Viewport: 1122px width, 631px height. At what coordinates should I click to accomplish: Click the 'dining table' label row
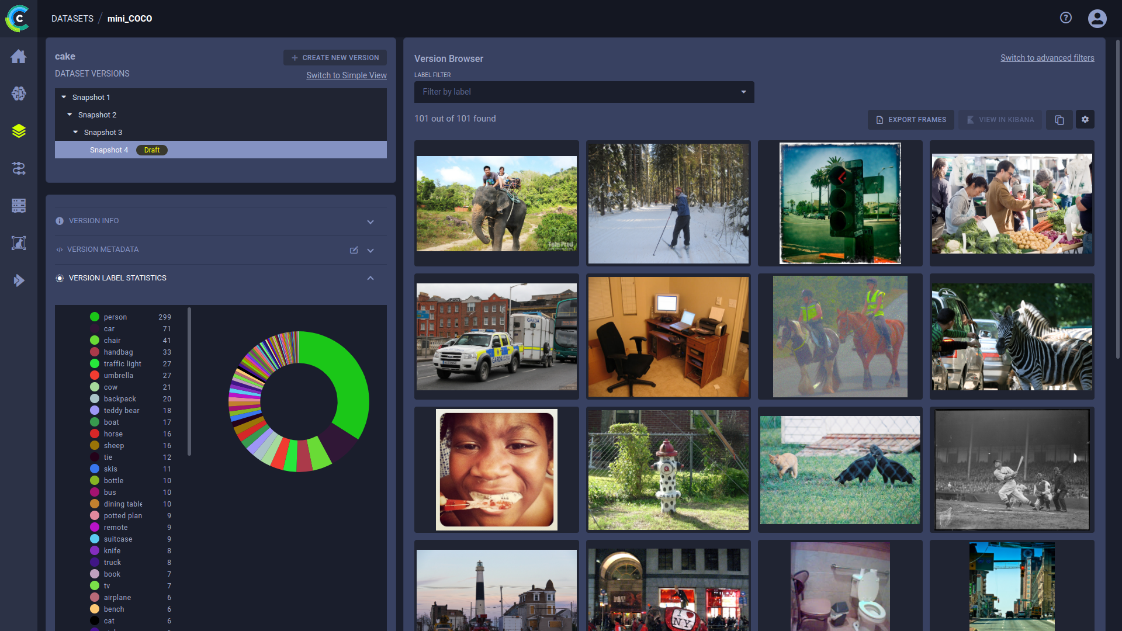[x=131, y=504]
